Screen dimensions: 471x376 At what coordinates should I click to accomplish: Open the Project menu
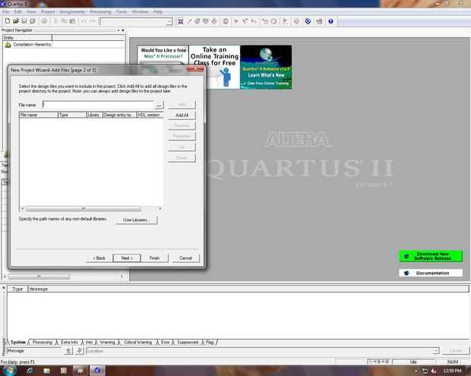[48, 11]
